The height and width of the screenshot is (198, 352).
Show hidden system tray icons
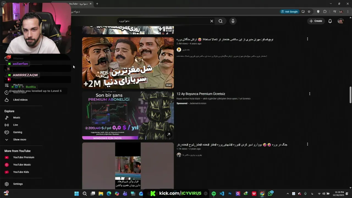288,194
